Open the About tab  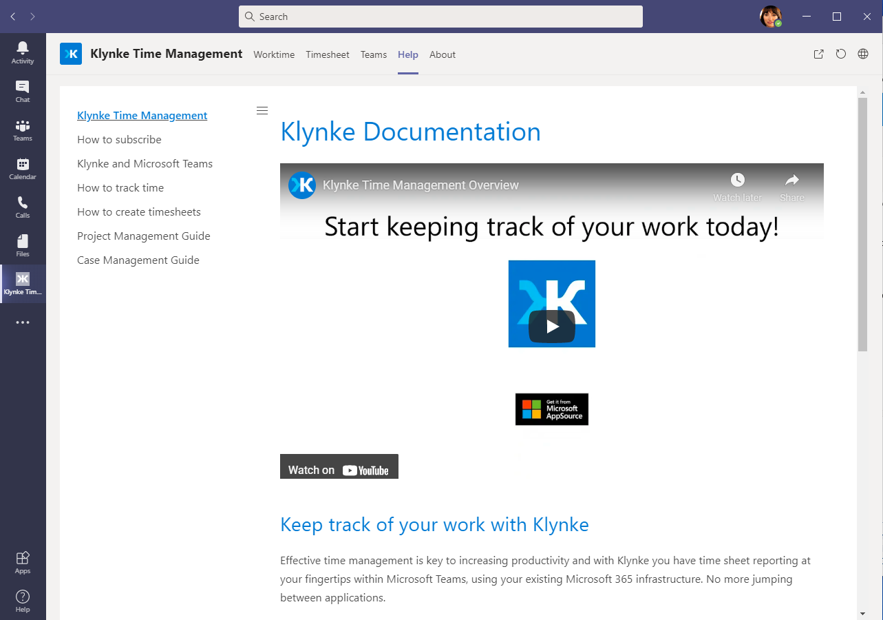tap(443, 54)
